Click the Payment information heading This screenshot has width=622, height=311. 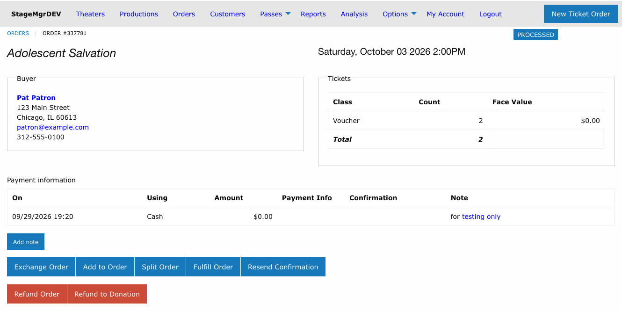click(41, 180)
